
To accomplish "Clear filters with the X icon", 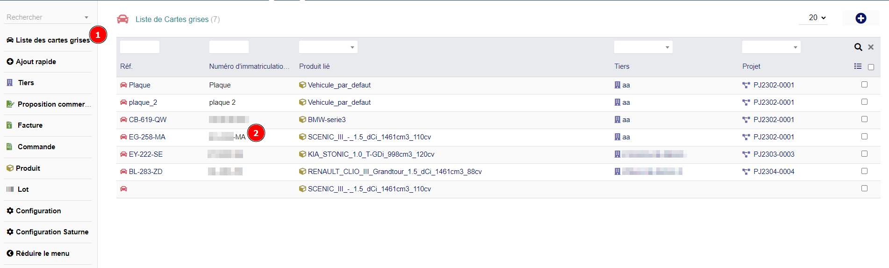I will click(871, 47).
